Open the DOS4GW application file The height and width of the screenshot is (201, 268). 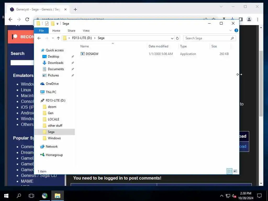(92, 54)
